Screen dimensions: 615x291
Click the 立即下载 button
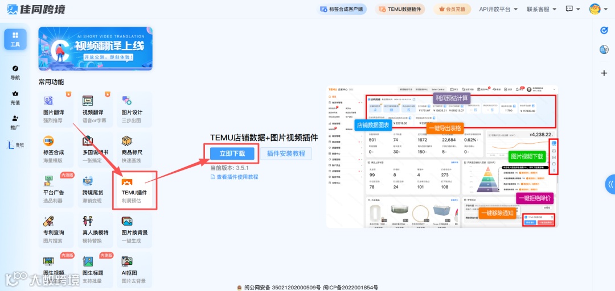coord(232,153)
